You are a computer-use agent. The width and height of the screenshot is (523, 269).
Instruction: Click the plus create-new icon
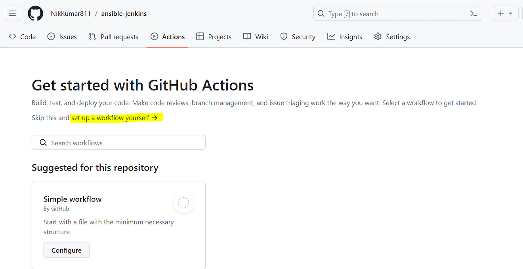pos(501,13)
